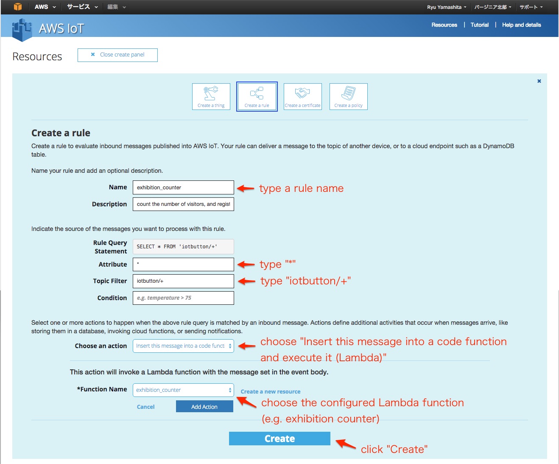Focus the Condition input field
This screenshot has height=464, width=559.
click(183, 298)
